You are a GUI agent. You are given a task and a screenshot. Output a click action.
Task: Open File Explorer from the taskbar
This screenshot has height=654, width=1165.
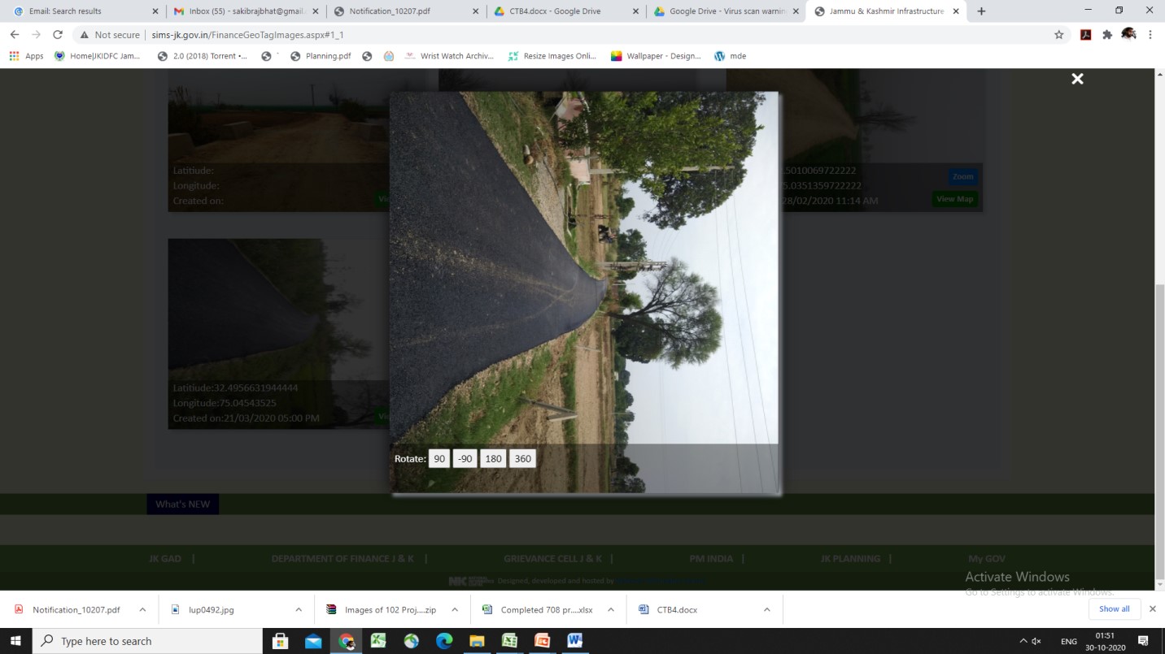[x=477, y=641]
